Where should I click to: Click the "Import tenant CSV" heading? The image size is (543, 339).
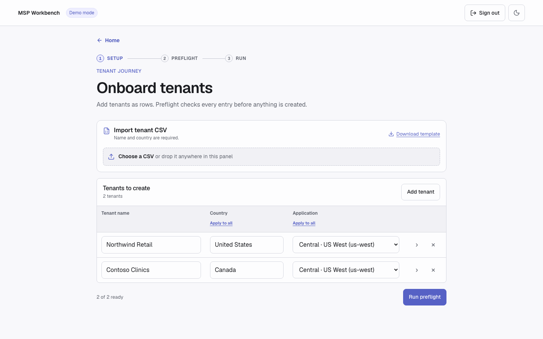140,130
